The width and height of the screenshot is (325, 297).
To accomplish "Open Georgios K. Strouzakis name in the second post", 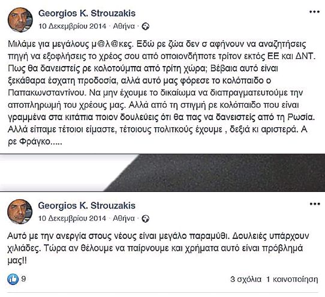I will pos(86,206).
